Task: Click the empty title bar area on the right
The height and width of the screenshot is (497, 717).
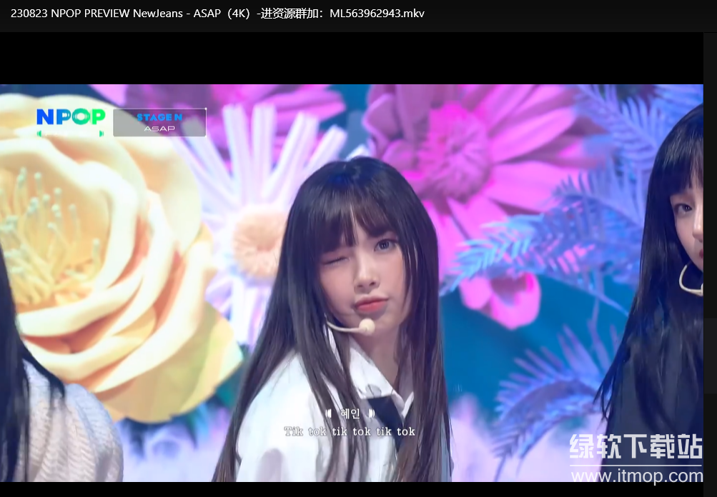Action: click(x=572, y=13)
